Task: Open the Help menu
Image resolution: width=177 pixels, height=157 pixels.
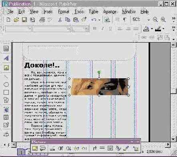Action: coord(145,12)
